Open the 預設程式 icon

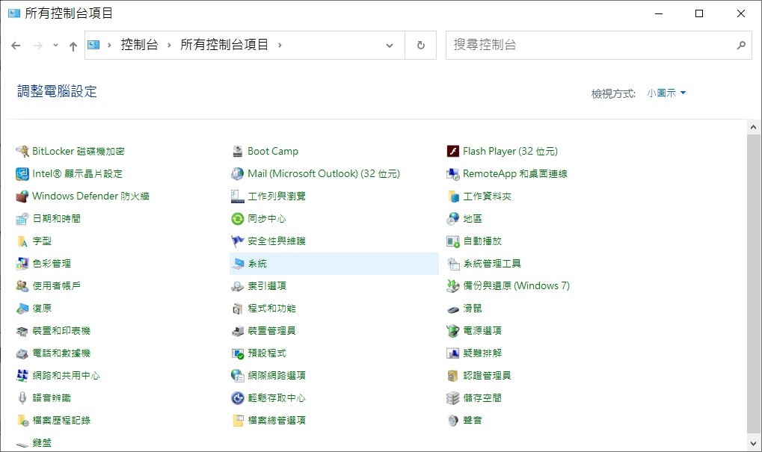pyautogui.click(x=238, y=353)
